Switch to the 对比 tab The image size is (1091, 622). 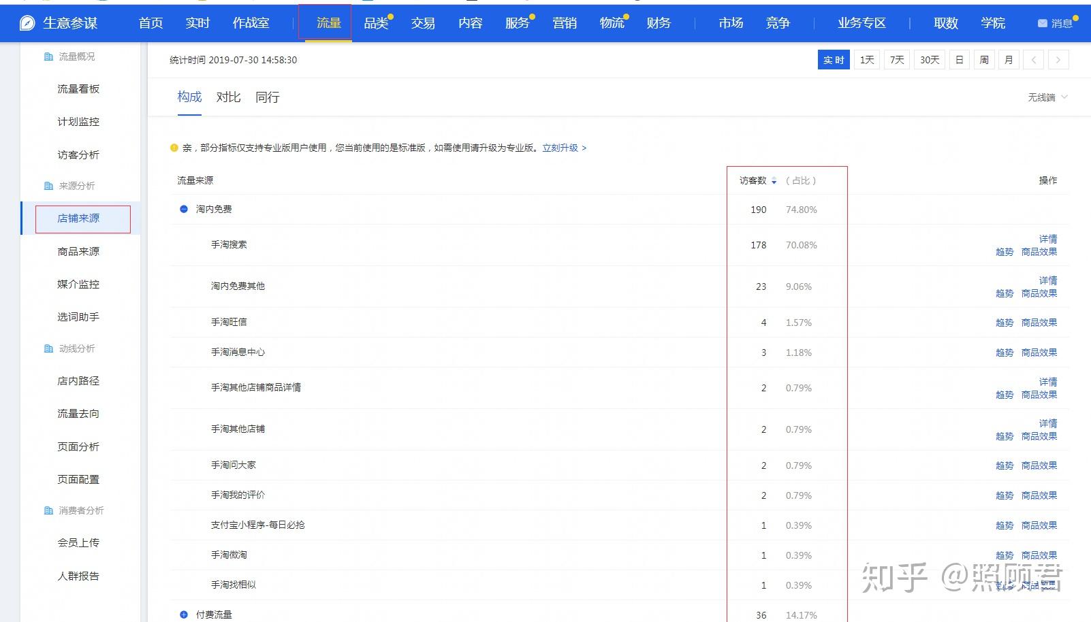coord(228,97)
